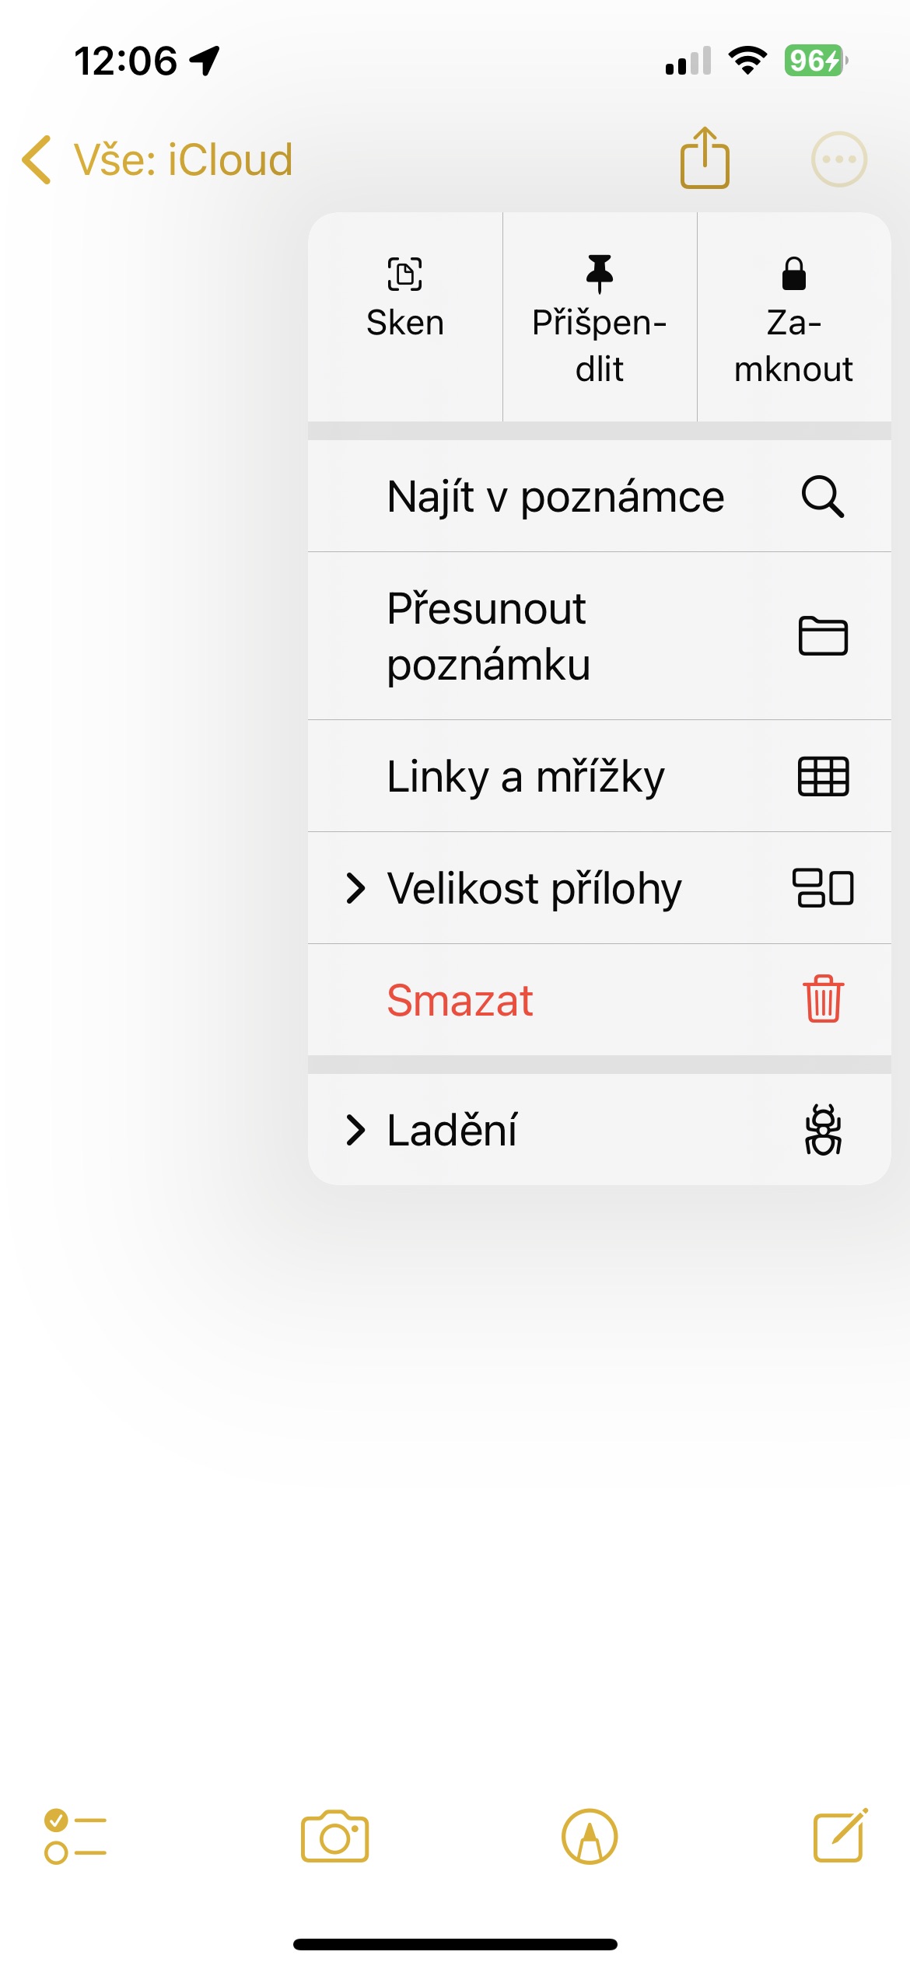This screenshot has height=1969, width=910.
Task: Tap the trash icon next to Smazat
Action: click(823, 999)
